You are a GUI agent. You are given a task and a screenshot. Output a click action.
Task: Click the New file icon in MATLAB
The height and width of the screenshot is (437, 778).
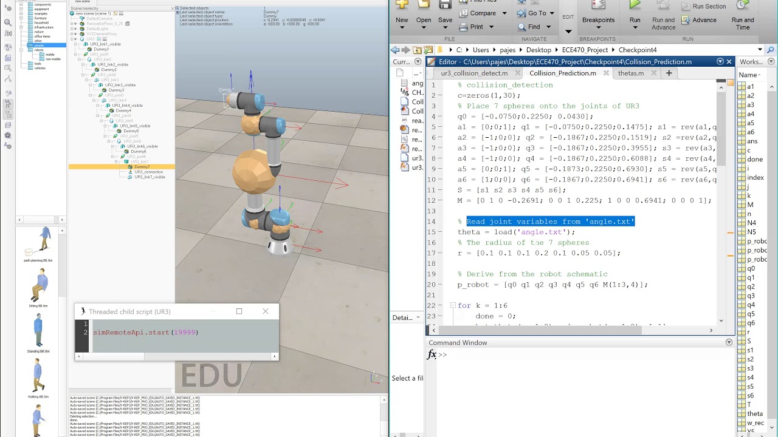[402, 5]
